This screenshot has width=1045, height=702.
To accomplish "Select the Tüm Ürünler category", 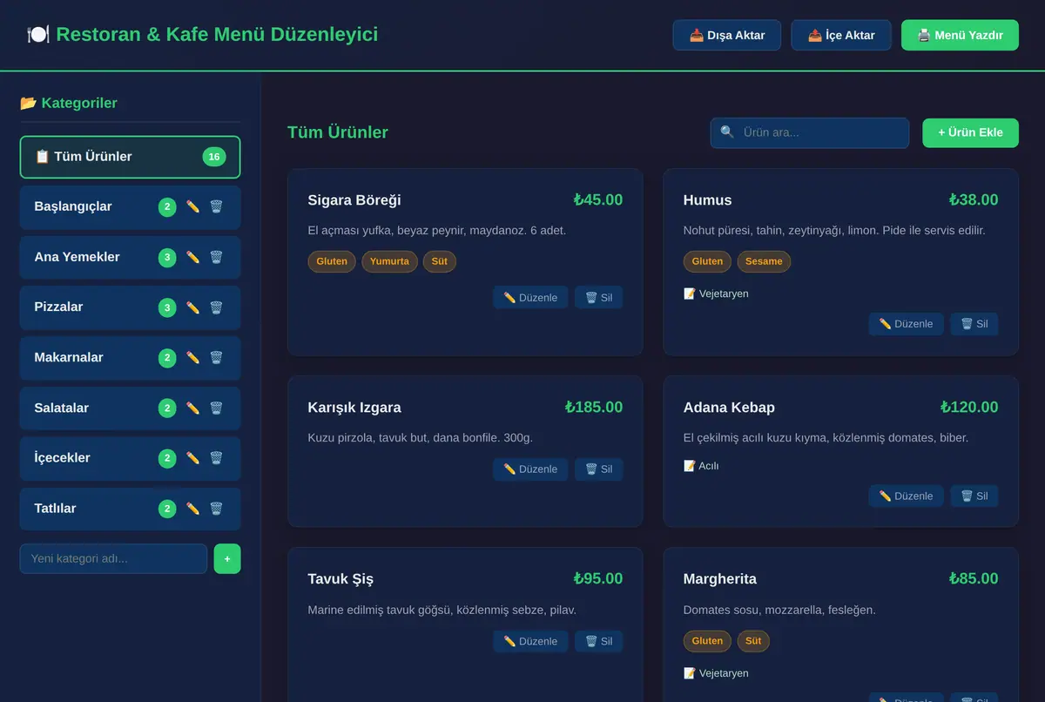I will point(130,157).
